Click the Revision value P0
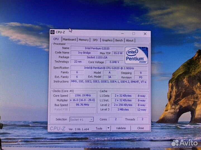 141,77
